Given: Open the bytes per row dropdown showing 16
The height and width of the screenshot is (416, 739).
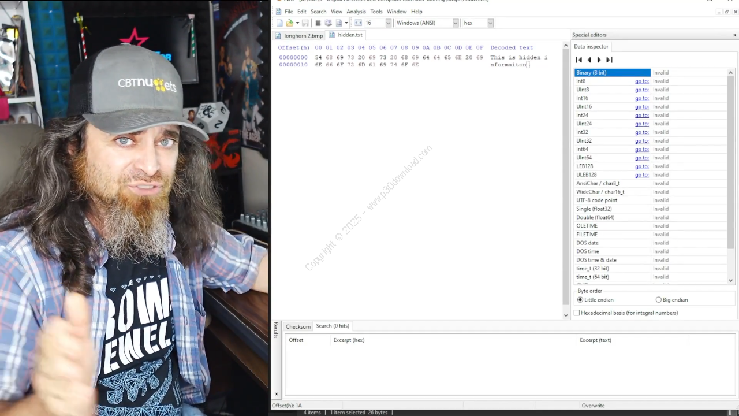Looking at the screenshot, I should [388, 23].
